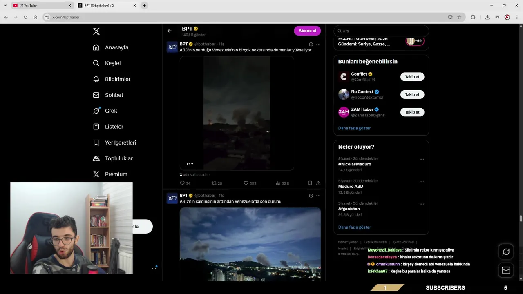This screenshot has width=523, height=294.
Task: Share the first tweet
Action: 318,183
